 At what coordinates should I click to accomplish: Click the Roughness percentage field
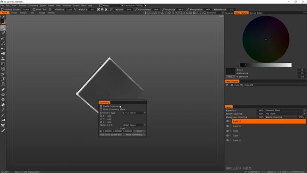point(208,10)
